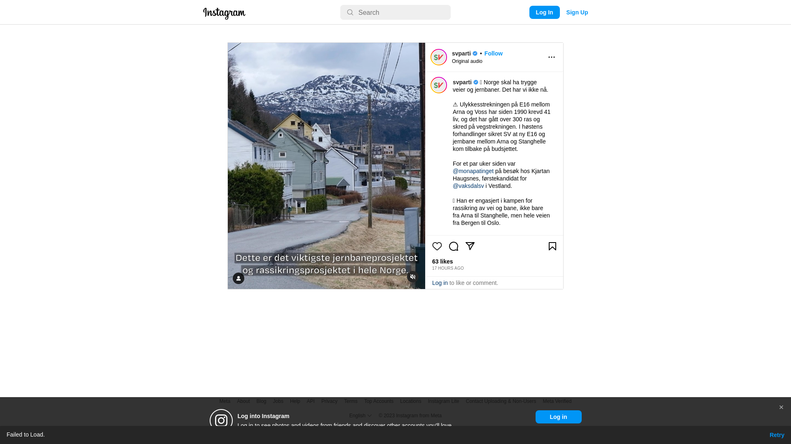Follow the svparti account
The image size is (791, 444).
coord(494,53)
